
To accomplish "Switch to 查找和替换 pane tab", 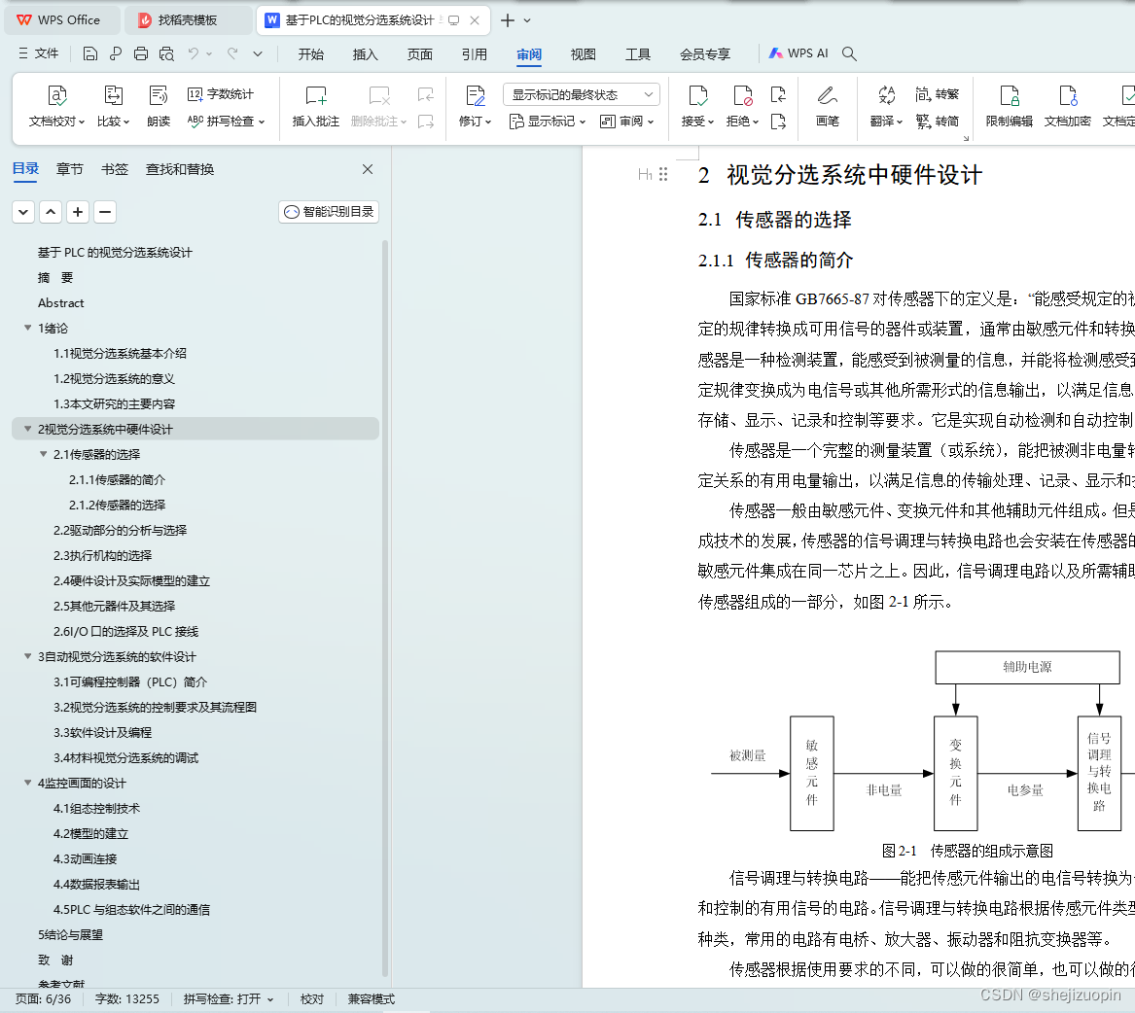I will pos(180,169).
